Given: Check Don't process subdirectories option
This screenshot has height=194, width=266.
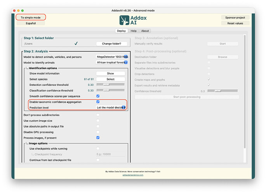Looking at the screenshot, I should (98, 115).
